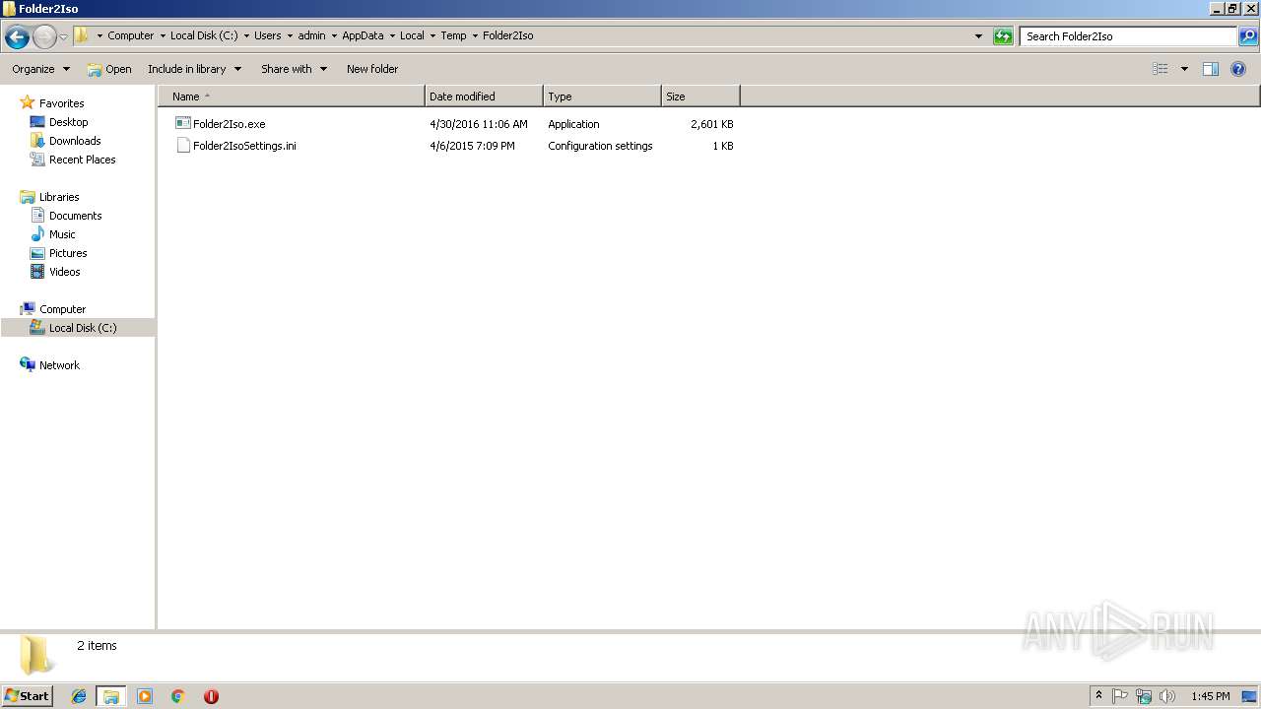Launch Internet Explorer from taskbar

79,696
